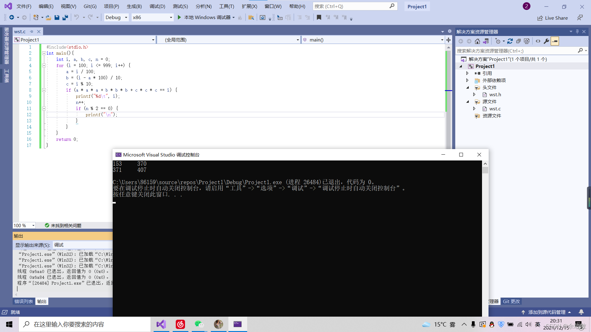The width and height of the screenshot is (591, 332).
Task: Click the pending changes filter clock icon
Action: click(x=498, y=41)
